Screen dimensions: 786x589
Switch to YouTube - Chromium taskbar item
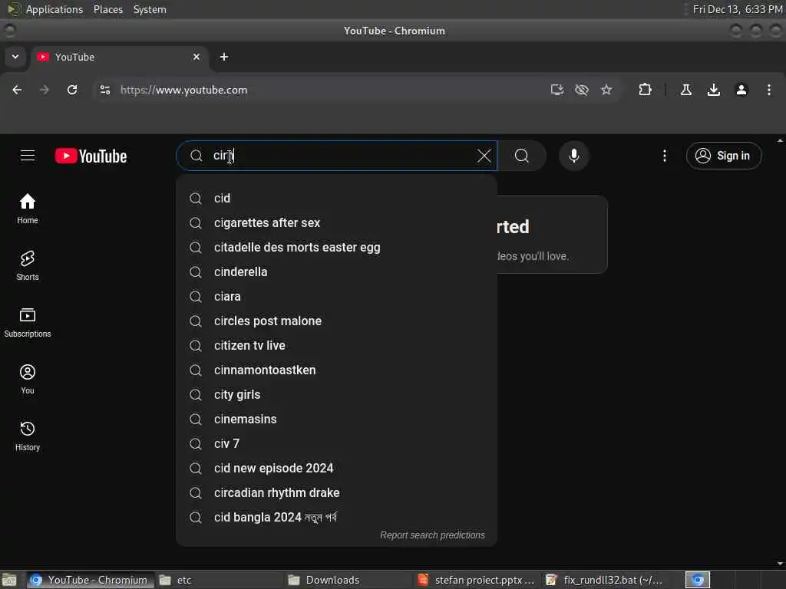point(89,580)
